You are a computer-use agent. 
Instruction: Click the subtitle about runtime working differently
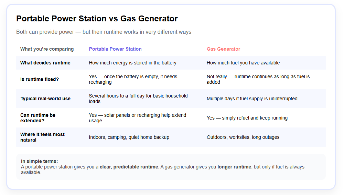[x=104, y=32]
